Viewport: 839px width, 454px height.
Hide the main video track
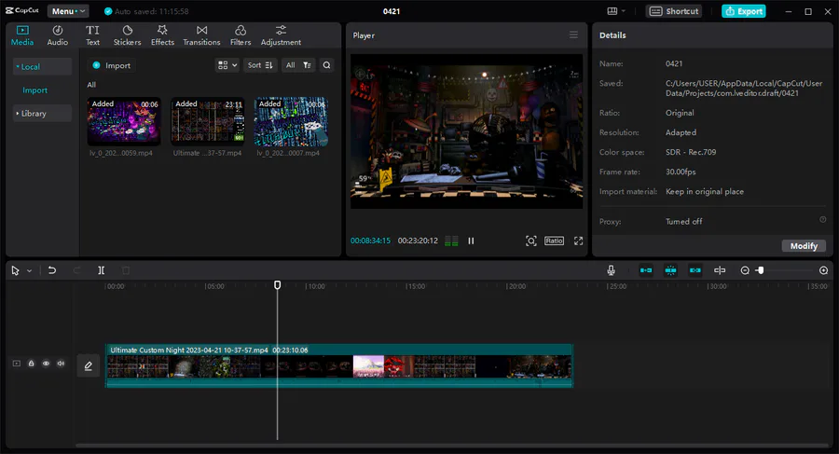coord(46,364)
